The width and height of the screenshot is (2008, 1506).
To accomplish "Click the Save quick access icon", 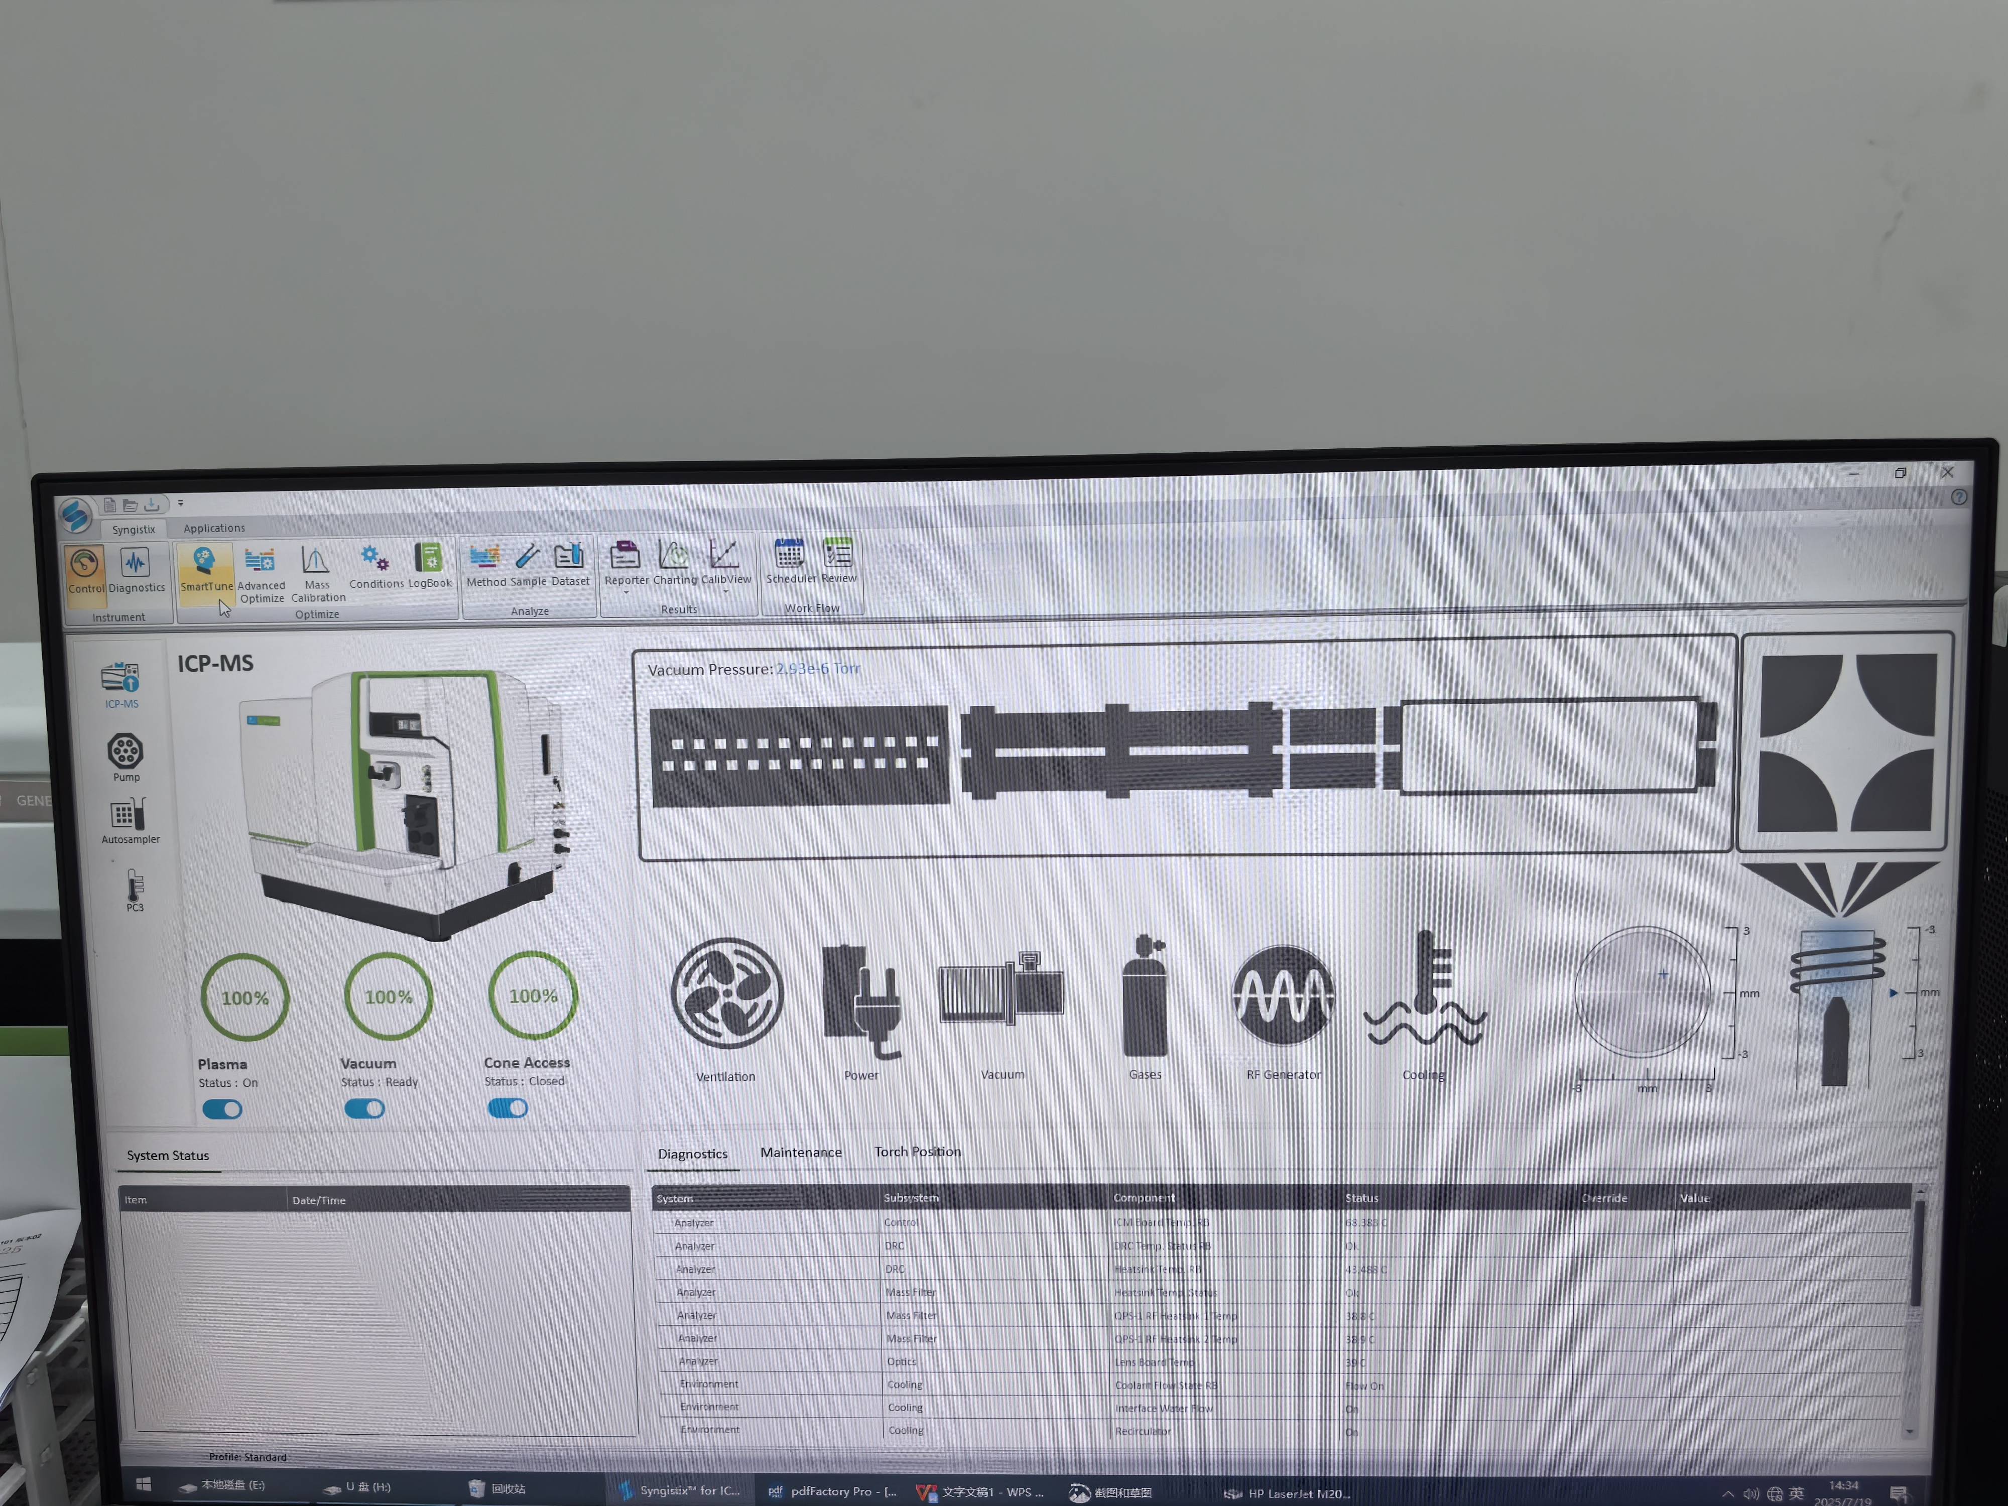I will pos(152,504).
